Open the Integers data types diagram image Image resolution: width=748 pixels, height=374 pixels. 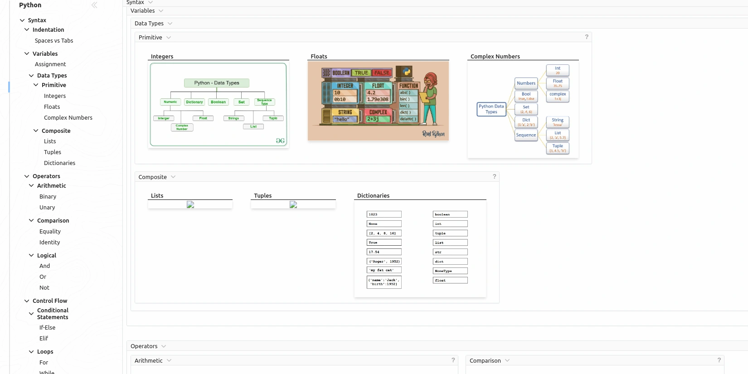(219, 105)
